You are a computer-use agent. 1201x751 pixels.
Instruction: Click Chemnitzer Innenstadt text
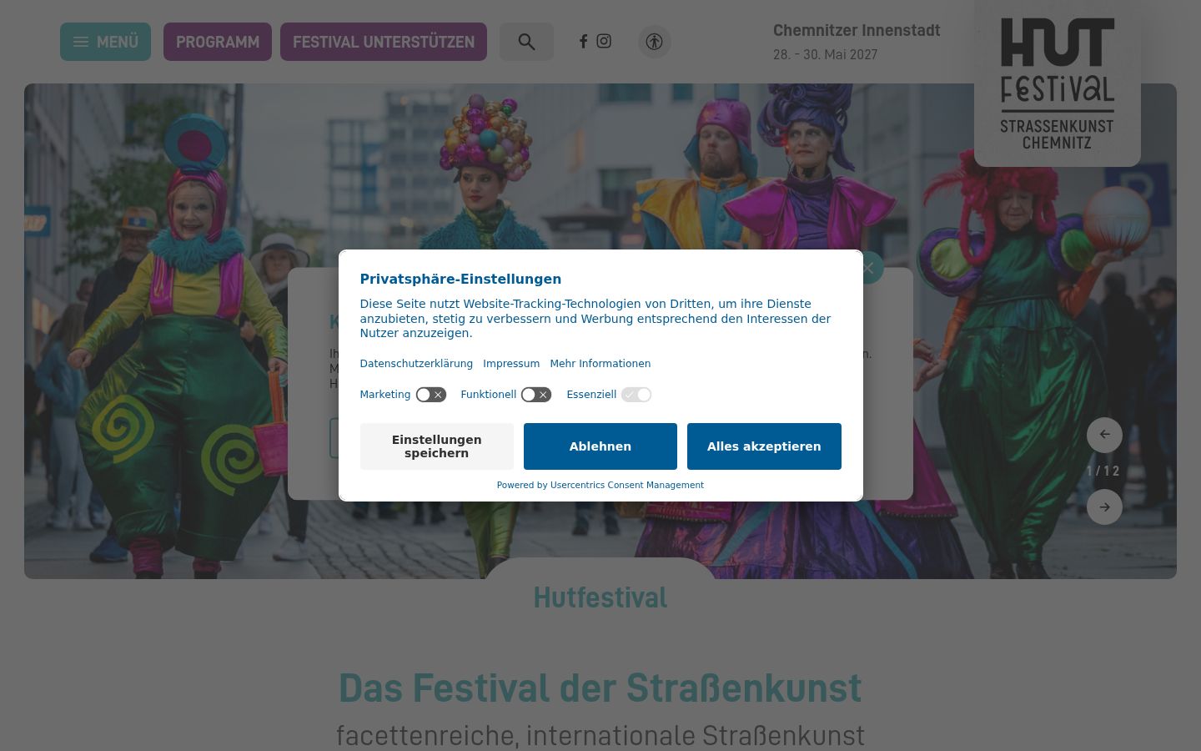click(x=857, y=30)
